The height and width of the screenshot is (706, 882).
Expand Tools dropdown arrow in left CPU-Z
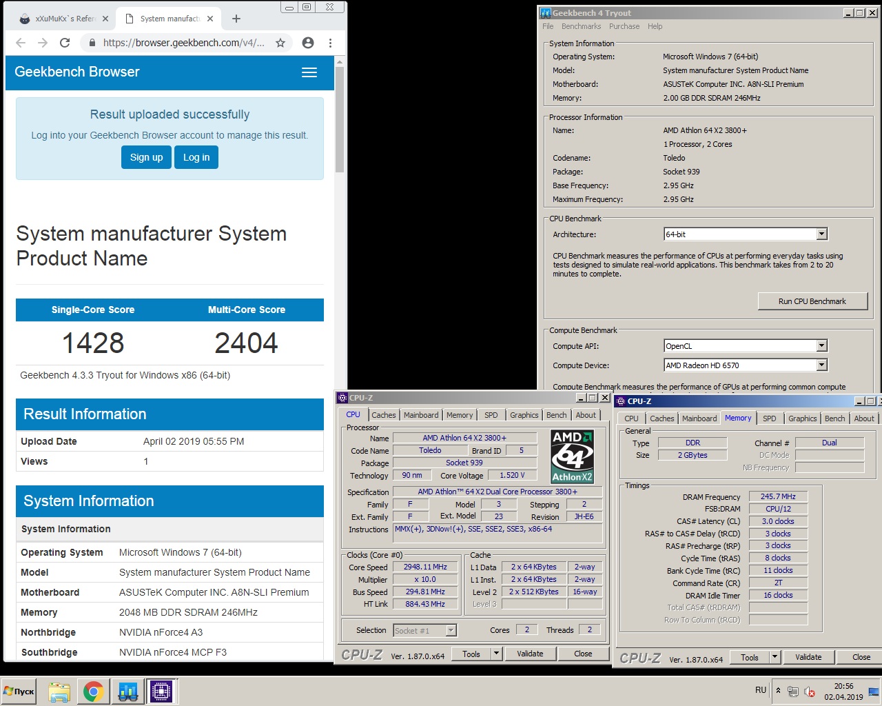tap(496, 654)
